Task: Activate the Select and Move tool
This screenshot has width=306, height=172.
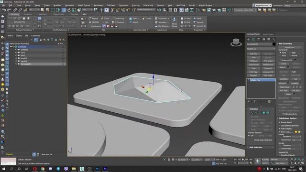Action: pos(64,10)
